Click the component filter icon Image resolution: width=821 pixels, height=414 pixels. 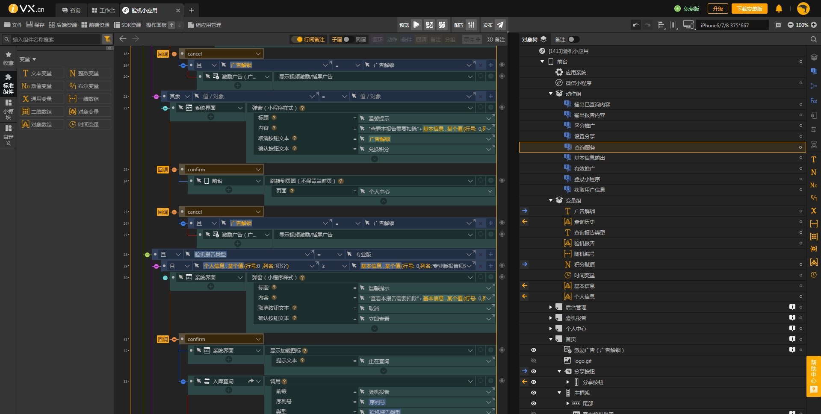point(107,39)
